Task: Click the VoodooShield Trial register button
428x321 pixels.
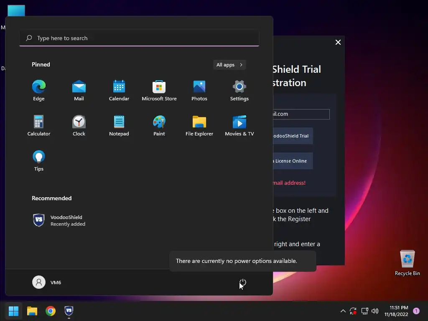Action: coord(293,136)
